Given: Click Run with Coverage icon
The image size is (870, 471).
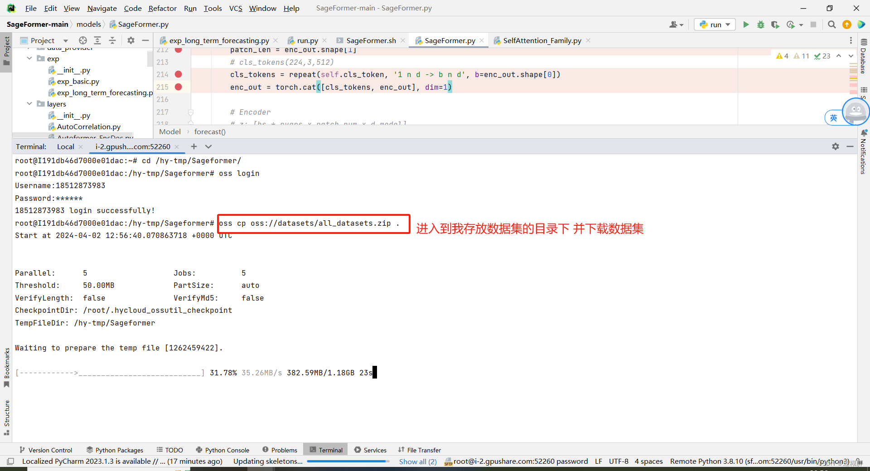Looking at the screenshot, I should (x=775, y=24).
